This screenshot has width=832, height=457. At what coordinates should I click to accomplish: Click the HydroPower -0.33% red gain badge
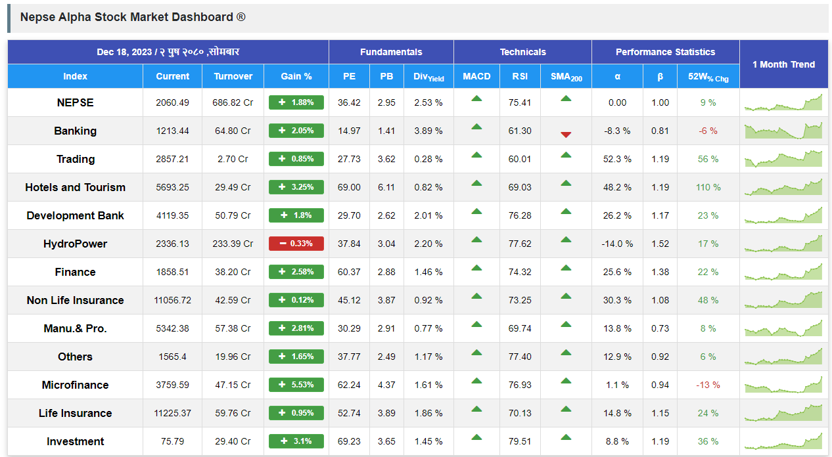[296, 244]
